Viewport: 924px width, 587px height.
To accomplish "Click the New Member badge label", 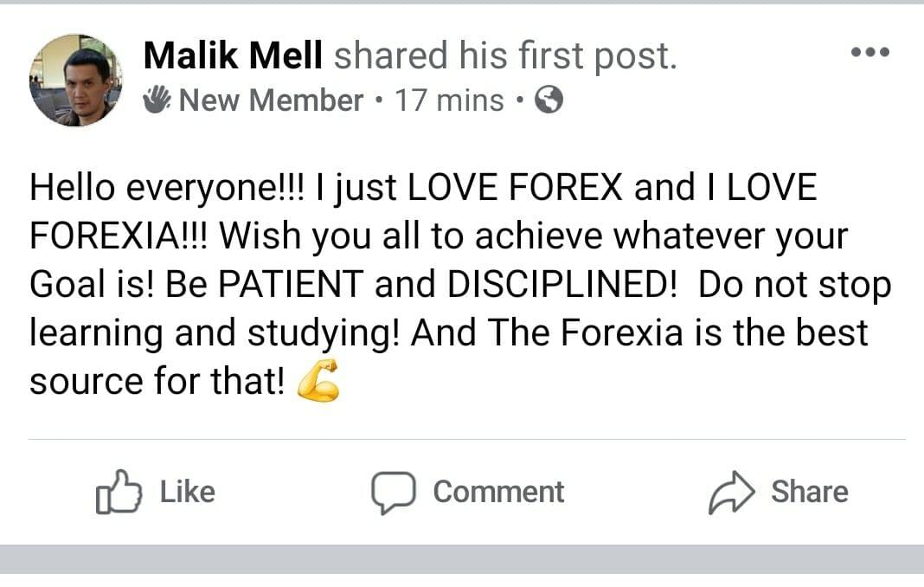I will (271, 100).
